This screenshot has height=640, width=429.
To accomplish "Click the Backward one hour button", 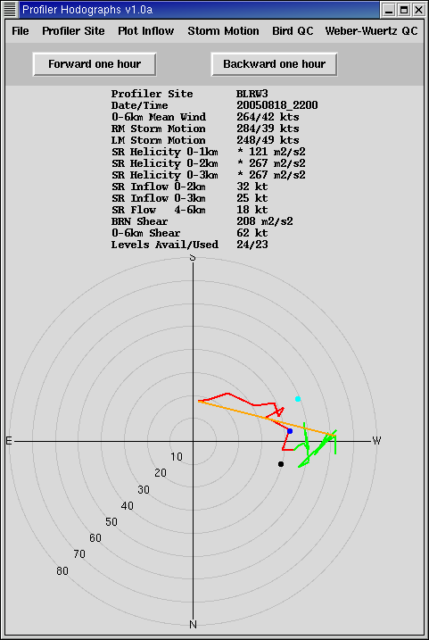I will 274,64.
